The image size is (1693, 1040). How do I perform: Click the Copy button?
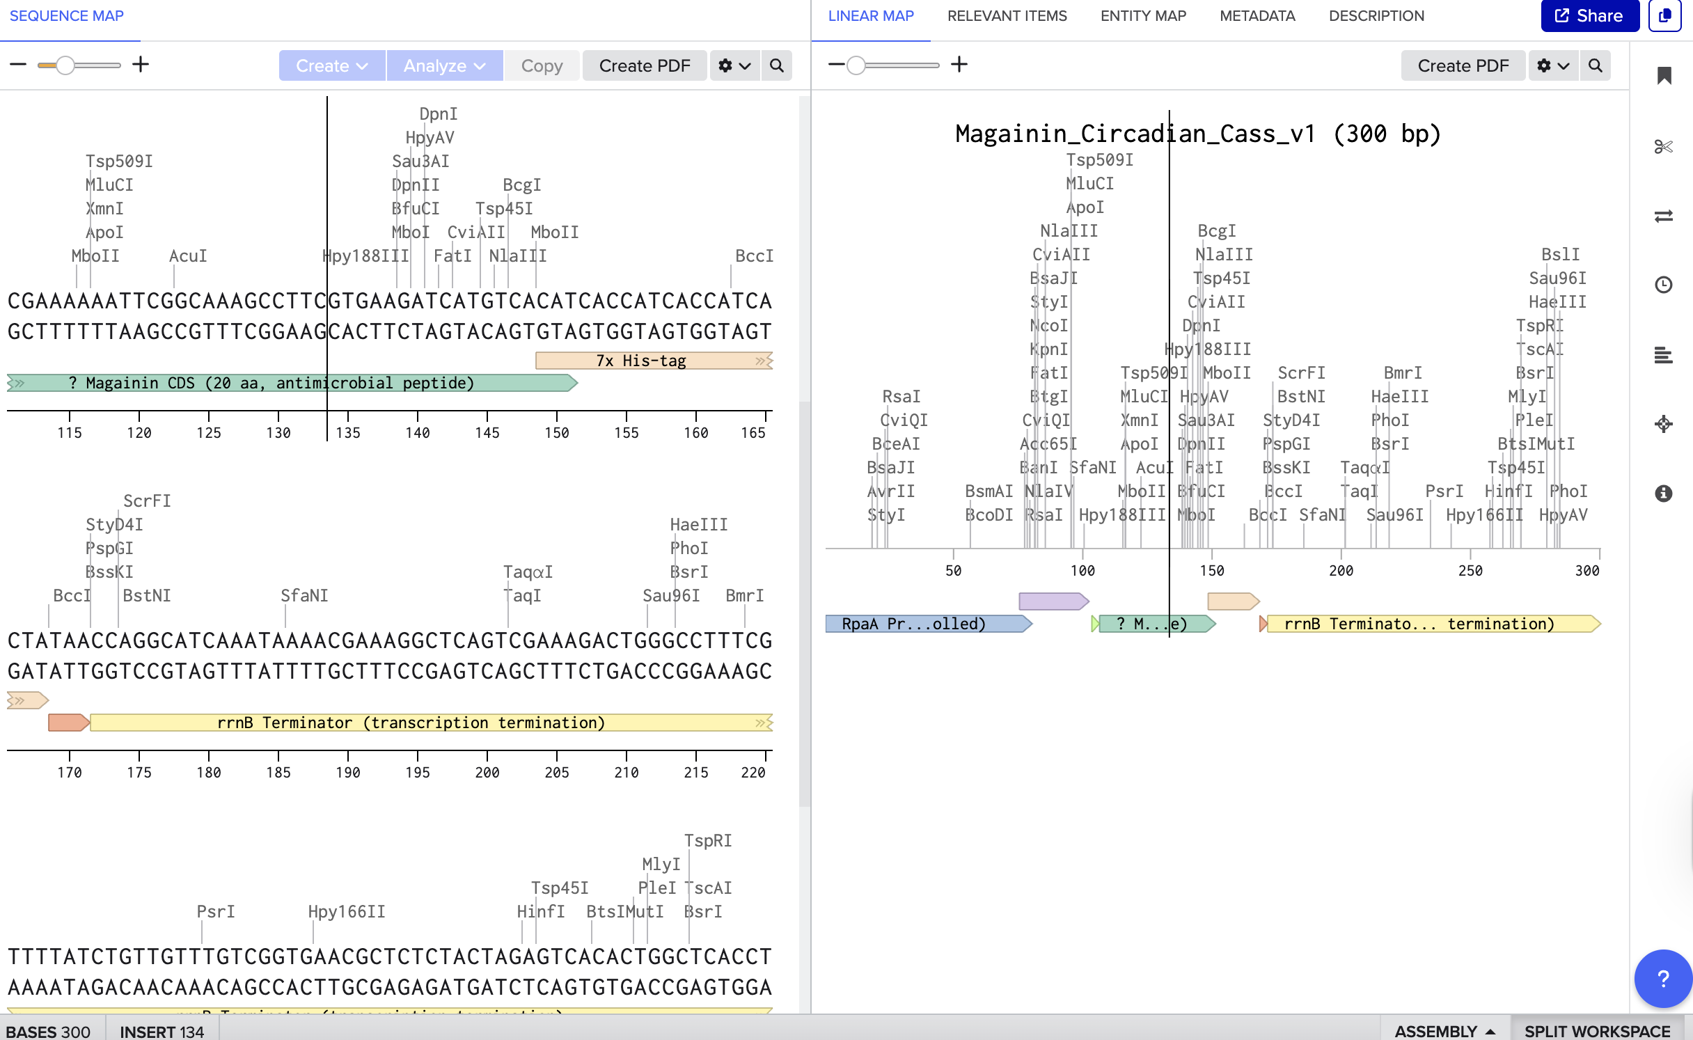click(x=542, y=65)
